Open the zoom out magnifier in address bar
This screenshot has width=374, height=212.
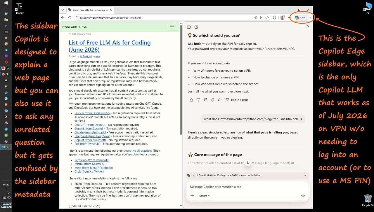pyautogui.click(x=256, y=17)
